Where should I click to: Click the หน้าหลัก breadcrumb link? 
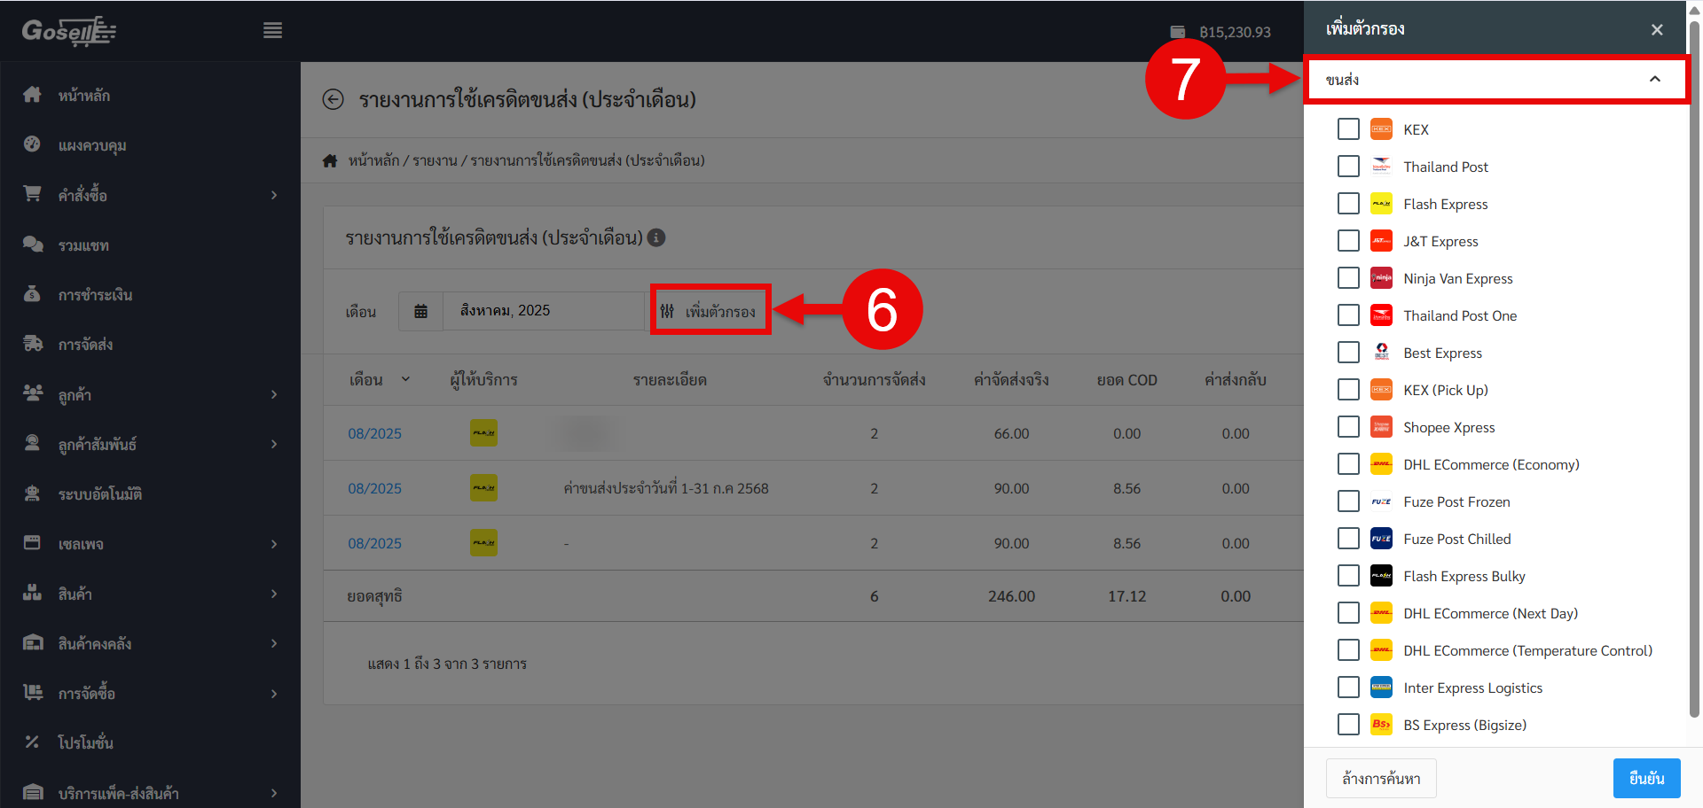[373, 160]
